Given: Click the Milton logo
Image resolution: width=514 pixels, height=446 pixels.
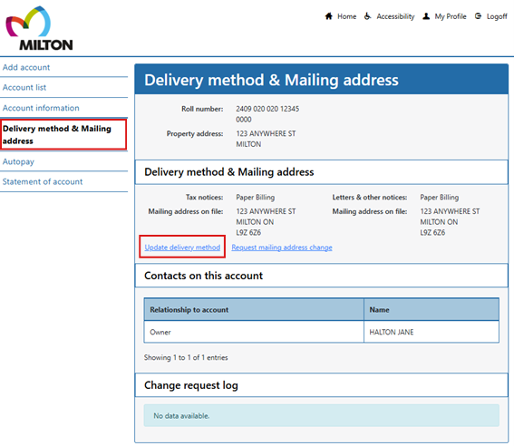Looking at the screenshot, I should coord(39,28).
